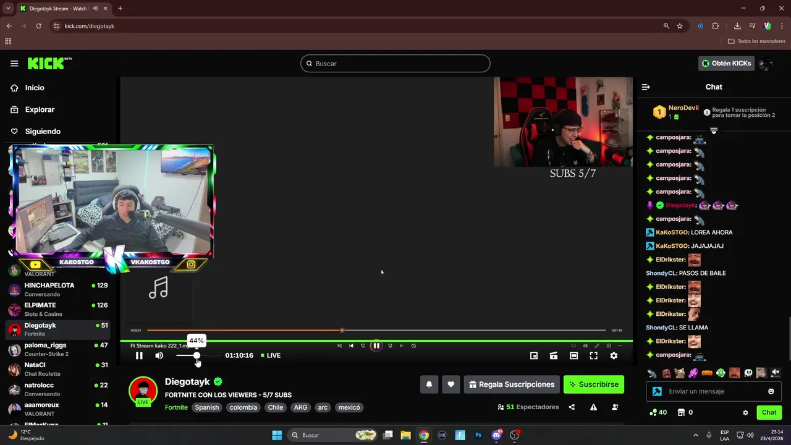The image size is (791, 445).
Task: Expand the leaderboard with the down chevron
Action: coord(714,131)
